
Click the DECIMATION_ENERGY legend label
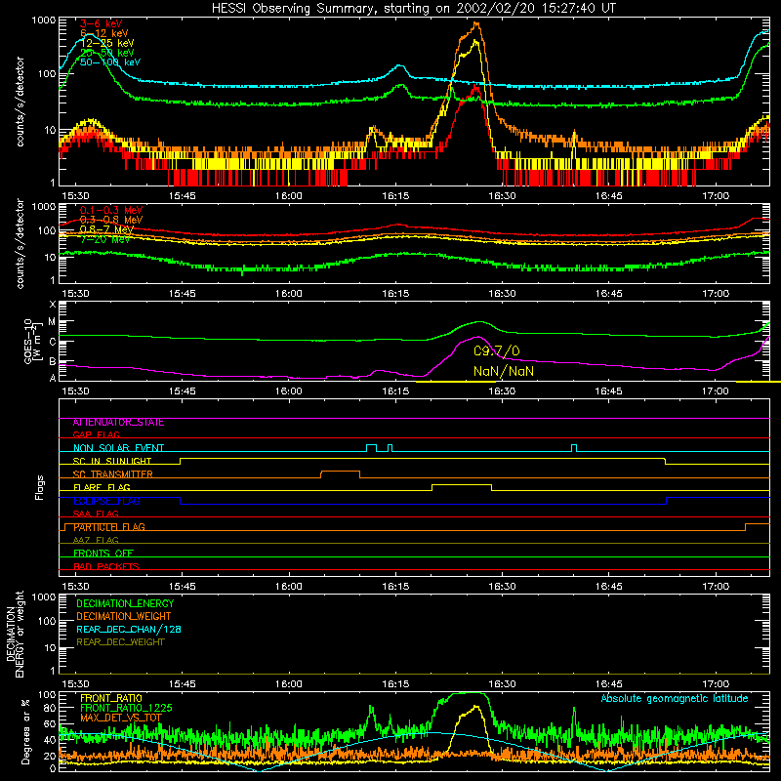(x=125, y=603)
